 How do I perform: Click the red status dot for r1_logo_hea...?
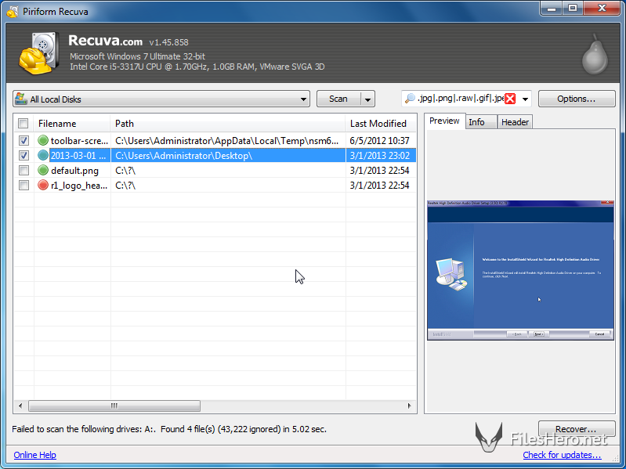(x=43, y=185)
